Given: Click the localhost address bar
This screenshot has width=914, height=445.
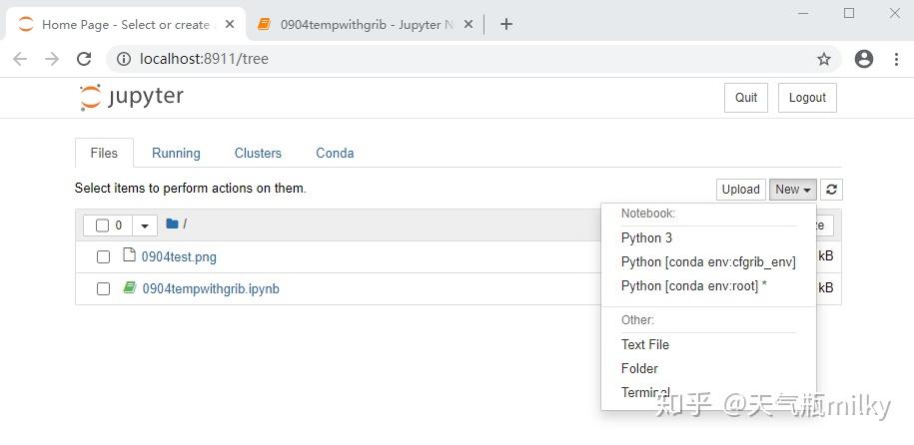Looking at the screenshot, I should click(450, 59).
